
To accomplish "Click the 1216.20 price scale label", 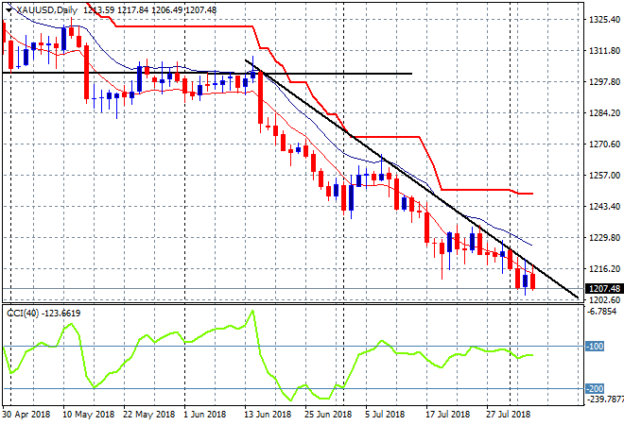I will [x=604, y=269].
